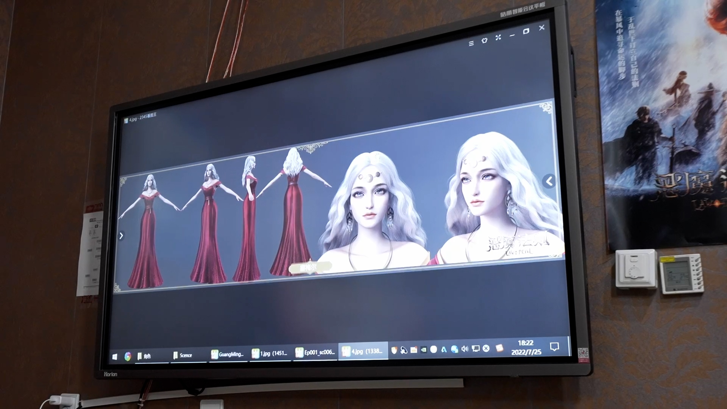Open the hamburger main menu of viewer
This screenshot has height=409, width=727.
pyautogui.click(x=471, y=44)
